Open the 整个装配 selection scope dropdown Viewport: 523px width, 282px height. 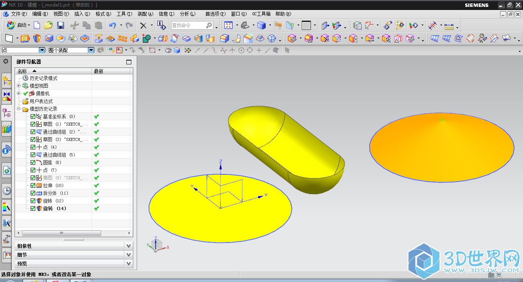91,50
